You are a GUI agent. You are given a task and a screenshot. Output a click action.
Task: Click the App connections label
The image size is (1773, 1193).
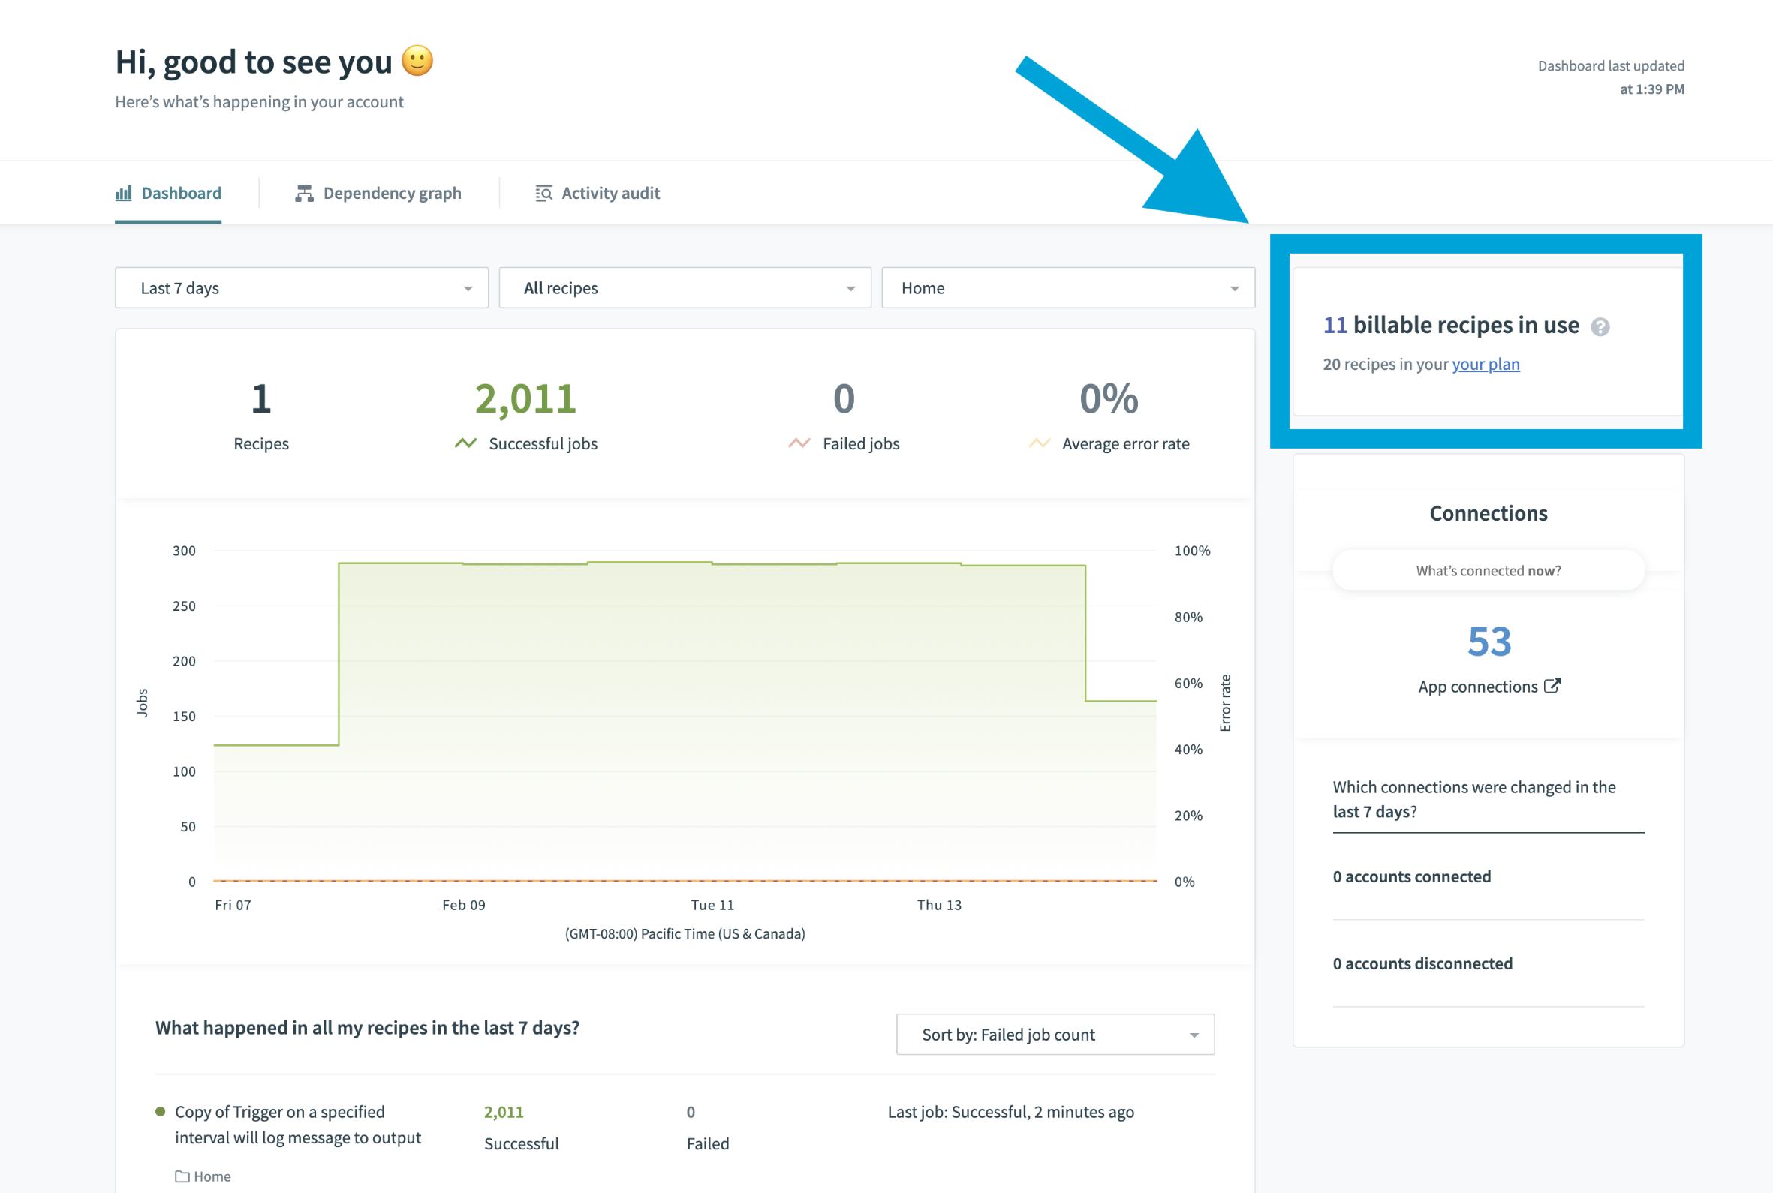1478,687
